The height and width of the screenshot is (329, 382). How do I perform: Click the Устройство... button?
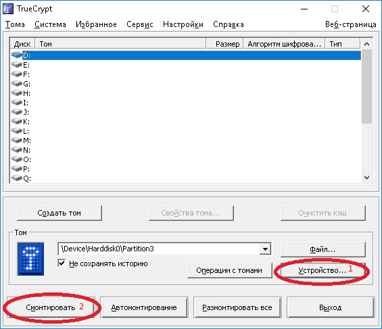(x=323, y=270)
